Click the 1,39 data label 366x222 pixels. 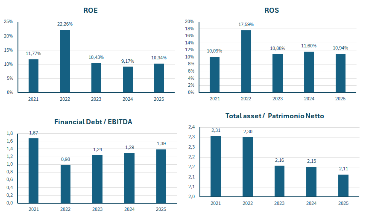coord(161,144)
